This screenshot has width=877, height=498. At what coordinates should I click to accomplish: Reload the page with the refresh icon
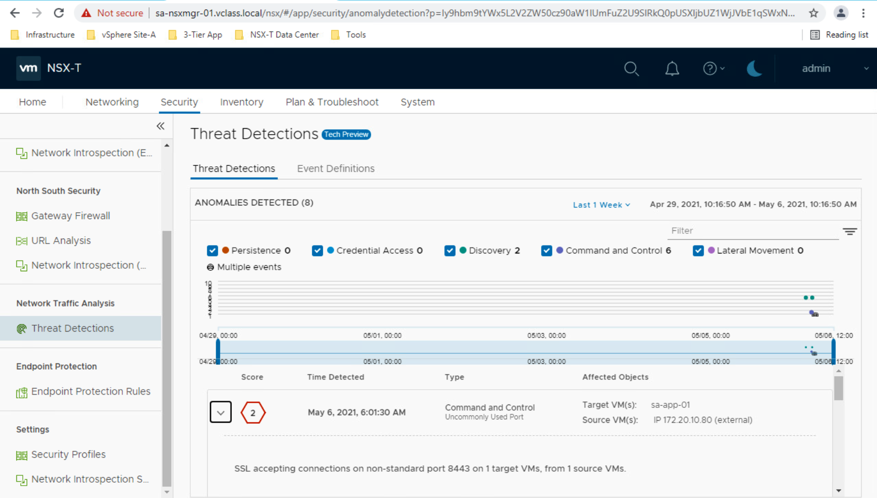58,13
